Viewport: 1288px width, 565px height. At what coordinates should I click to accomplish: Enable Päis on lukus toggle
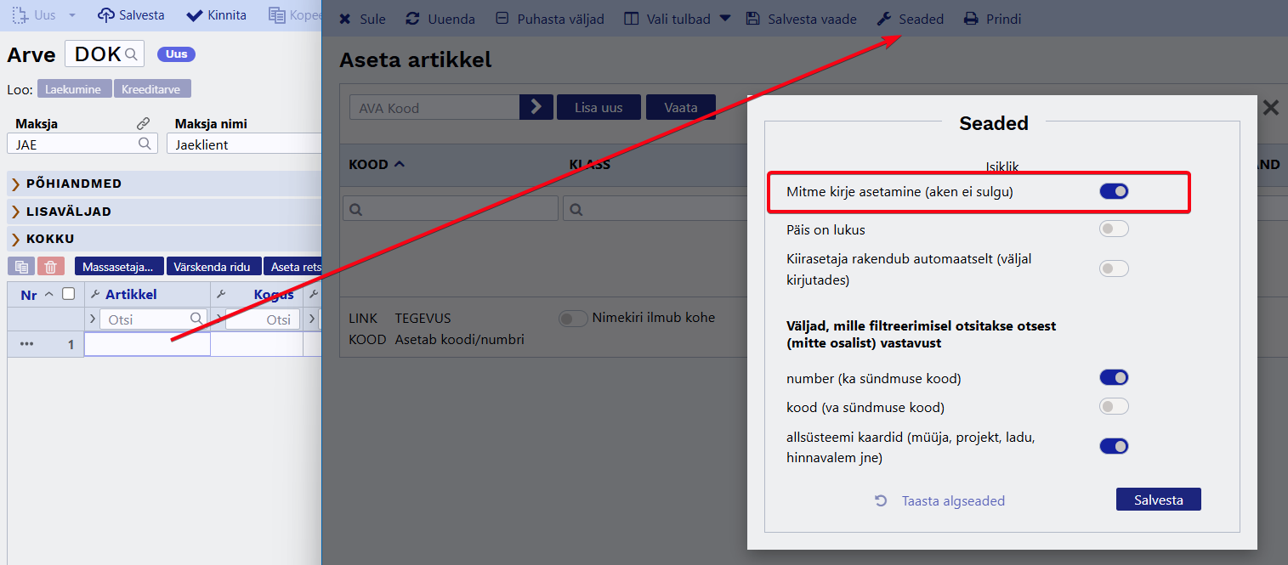pyautogui.click(x=1114, y=229)
